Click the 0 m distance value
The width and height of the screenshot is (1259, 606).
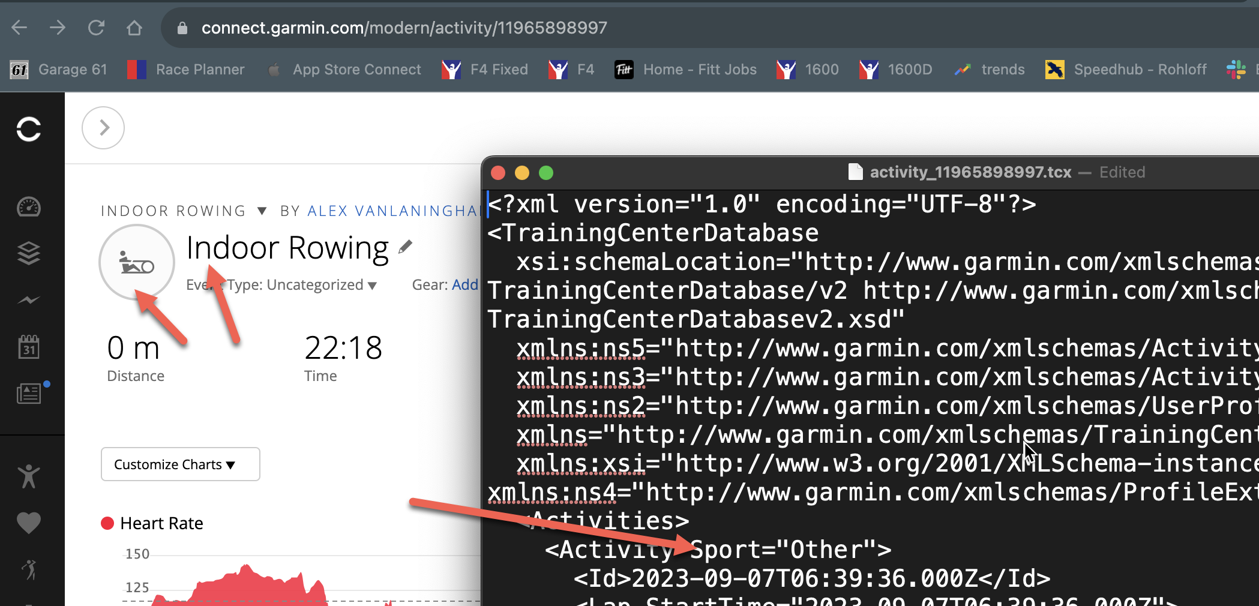(133, 347)
